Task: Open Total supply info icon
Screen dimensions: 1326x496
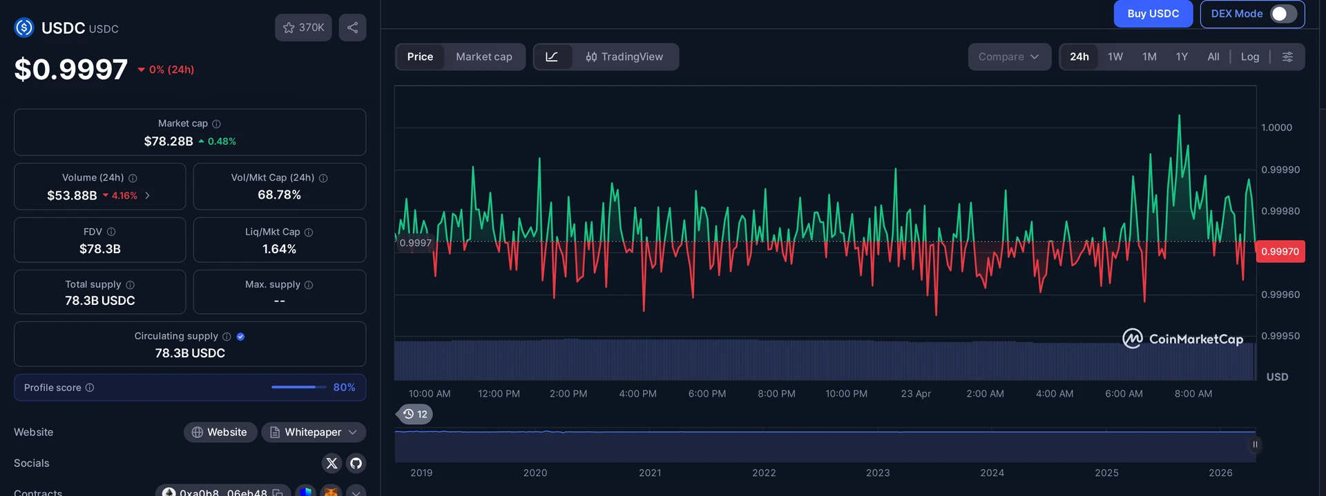Action: tap(130, 285)
